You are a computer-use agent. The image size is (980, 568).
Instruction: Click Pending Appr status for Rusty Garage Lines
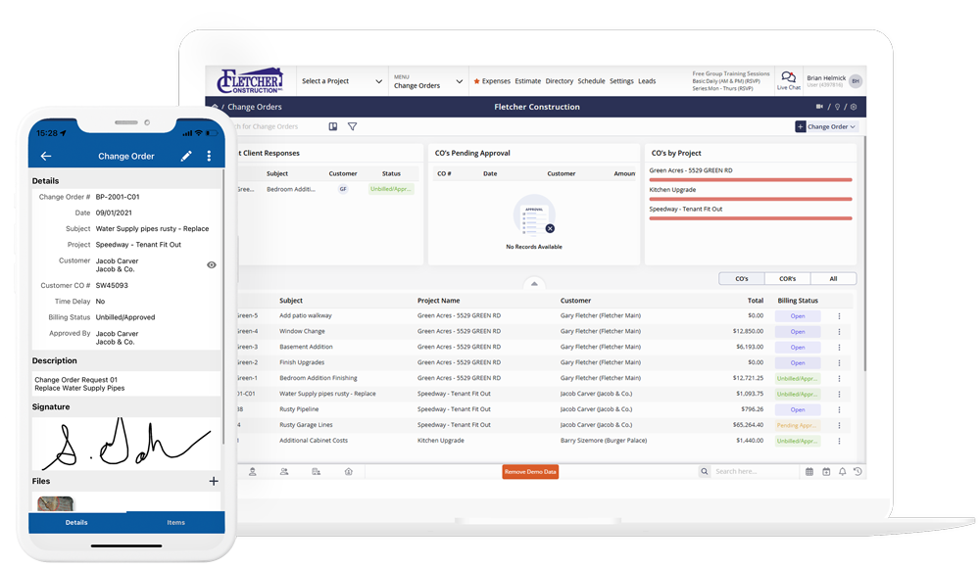click(x=798, y=426)
